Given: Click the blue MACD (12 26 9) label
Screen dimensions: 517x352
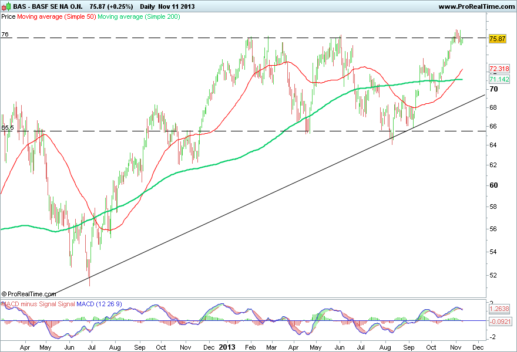Looking at the screenshot, I should point(99,304).
